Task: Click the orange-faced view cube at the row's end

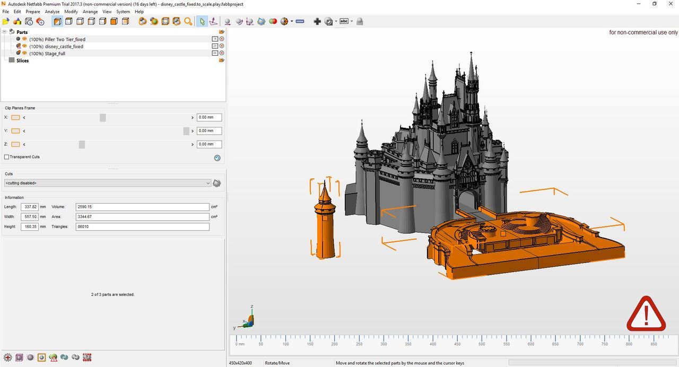Action: pyautogui.click(x=125, y=21)
